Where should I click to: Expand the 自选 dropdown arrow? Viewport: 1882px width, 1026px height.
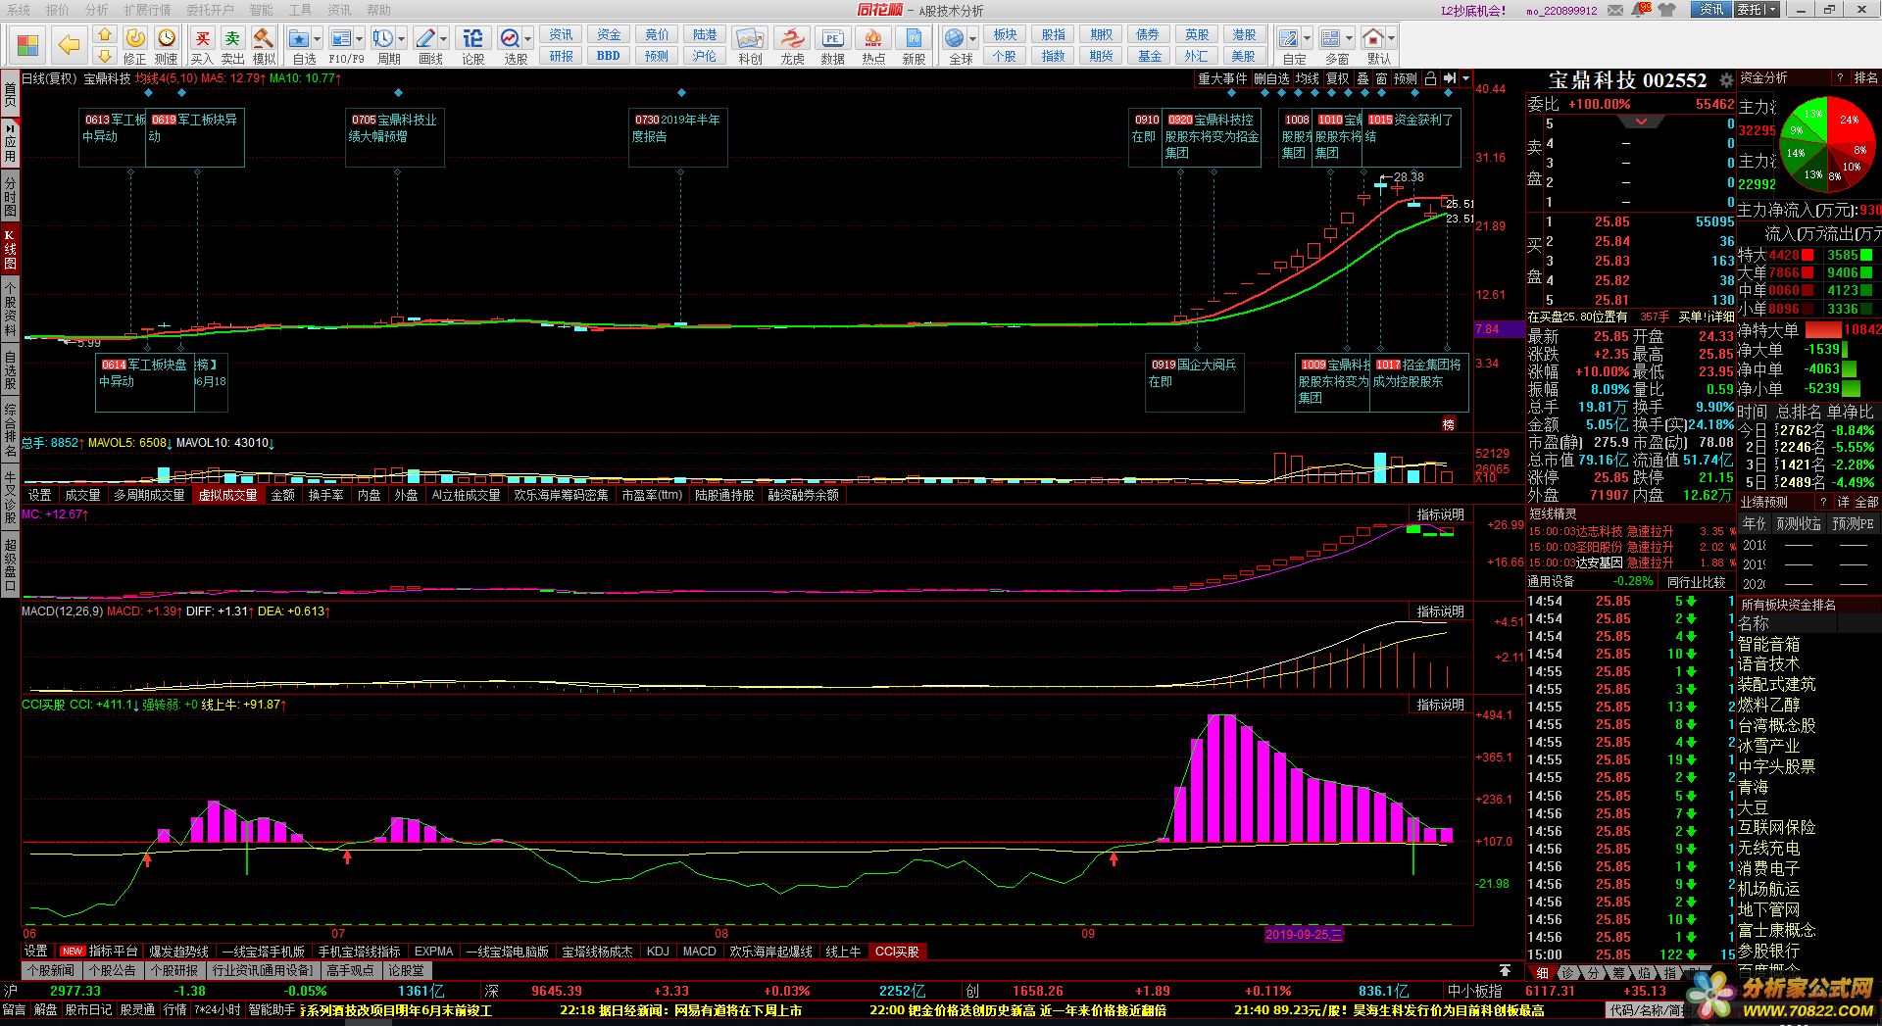point(317,40)
